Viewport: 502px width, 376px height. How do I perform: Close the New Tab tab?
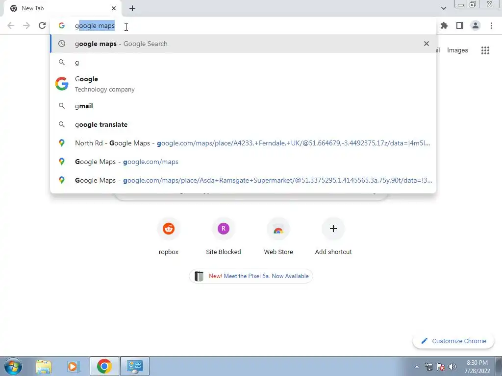(114, 8)
